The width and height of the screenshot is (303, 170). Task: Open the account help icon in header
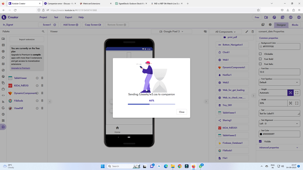pyautogui.click(x=299, y=18)
